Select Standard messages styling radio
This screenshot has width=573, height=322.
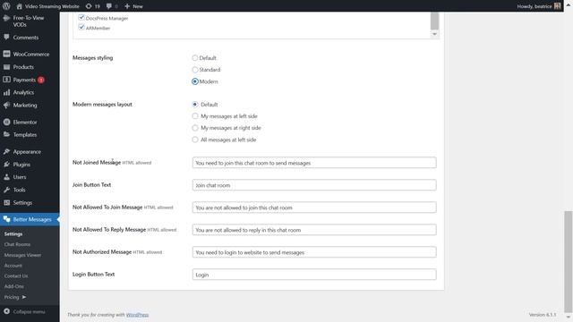195,70
